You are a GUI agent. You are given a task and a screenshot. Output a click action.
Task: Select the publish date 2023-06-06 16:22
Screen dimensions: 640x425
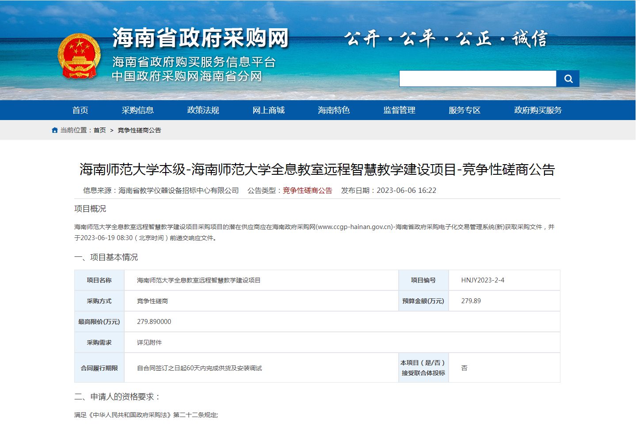(406, 190)
